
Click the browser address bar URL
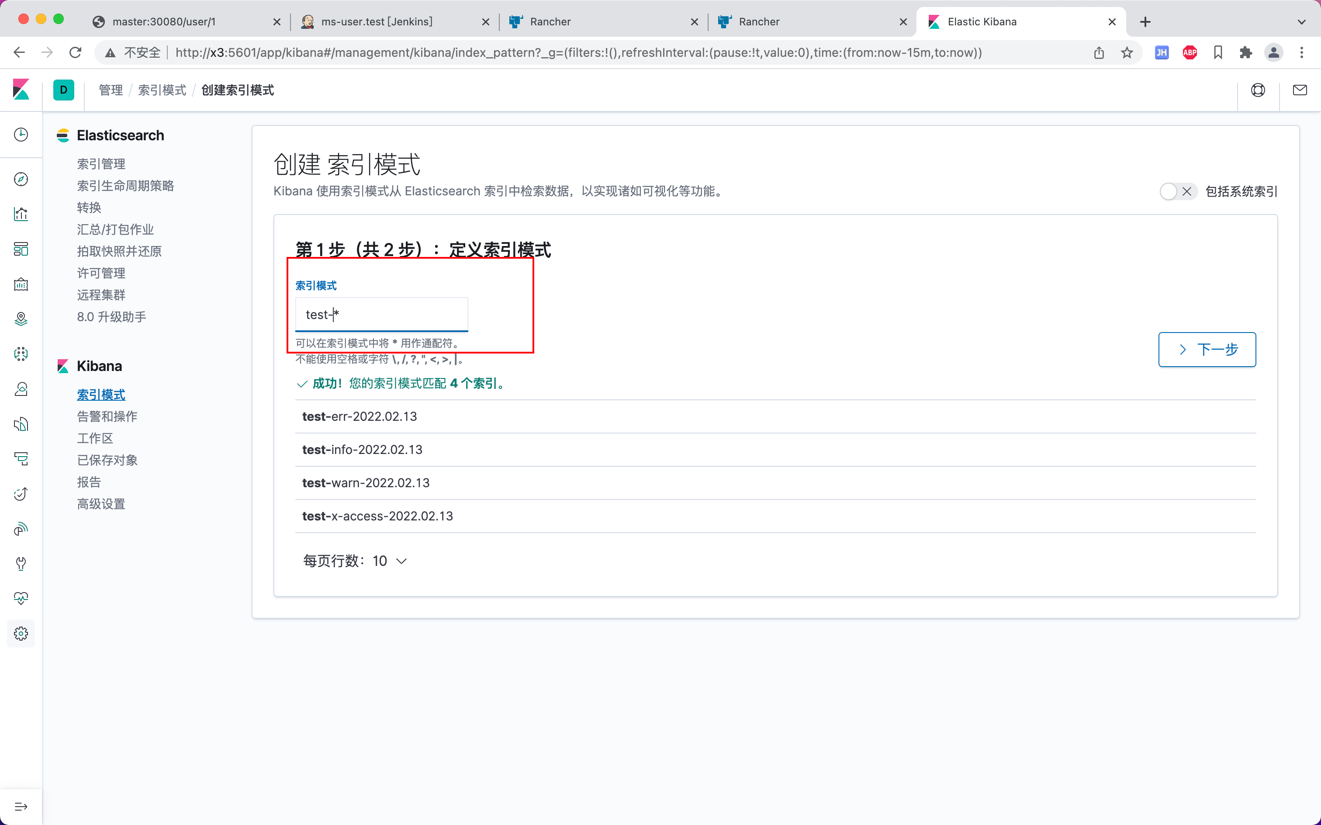coord(578,52)
